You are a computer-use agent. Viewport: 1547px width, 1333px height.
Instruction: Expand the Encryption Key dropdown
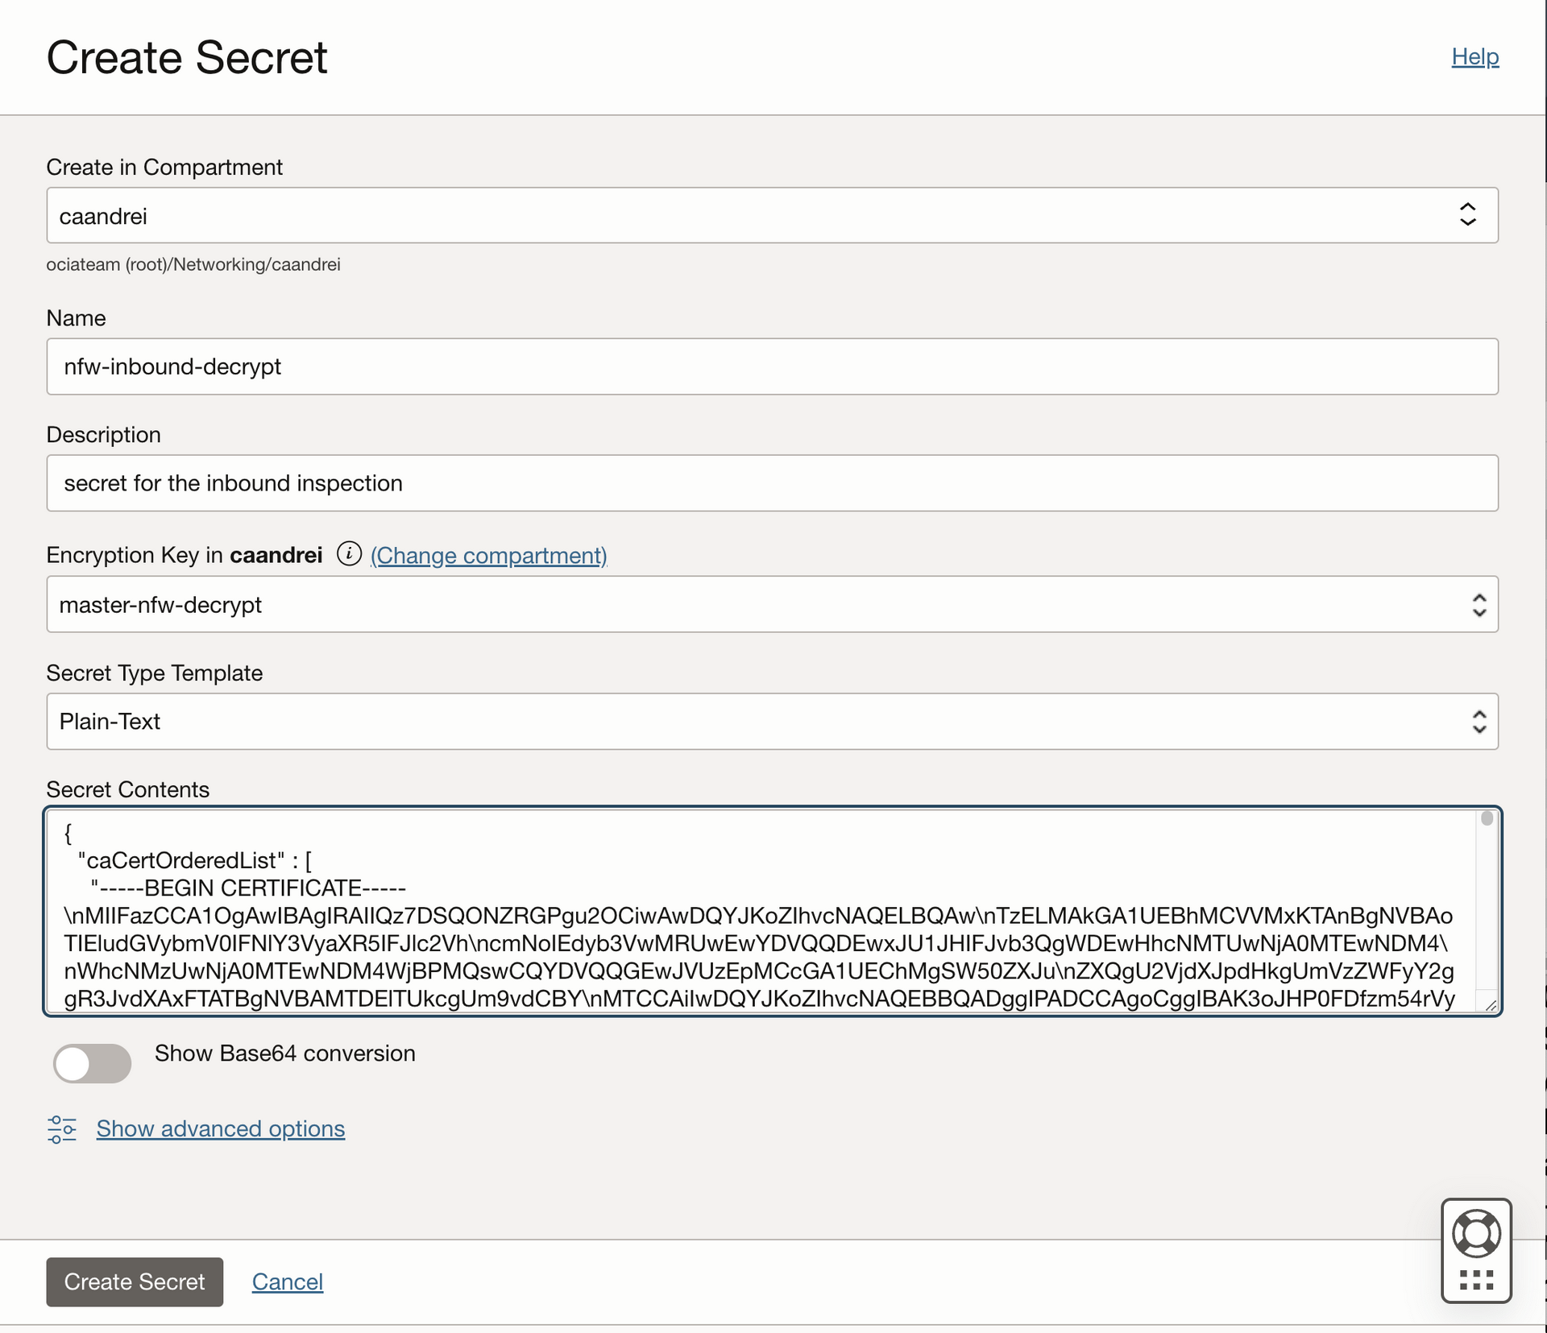pyautogui.click(x=772, y=605)
